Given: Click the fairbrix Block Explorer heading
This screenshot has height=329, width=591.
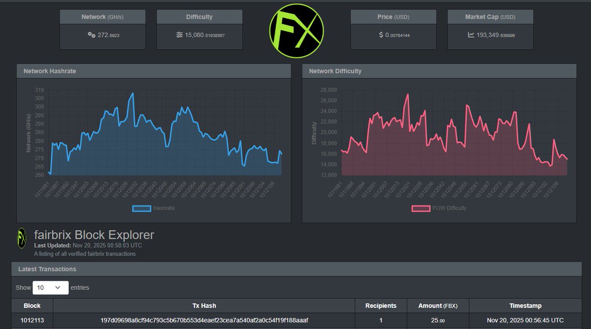Looking at the screenshot, I should coord(94,235).
